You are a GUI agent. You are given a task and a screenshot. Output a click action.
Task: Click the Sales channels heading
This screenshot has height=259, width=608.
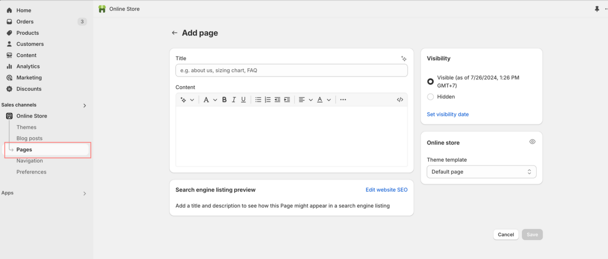tap(19, 105)
